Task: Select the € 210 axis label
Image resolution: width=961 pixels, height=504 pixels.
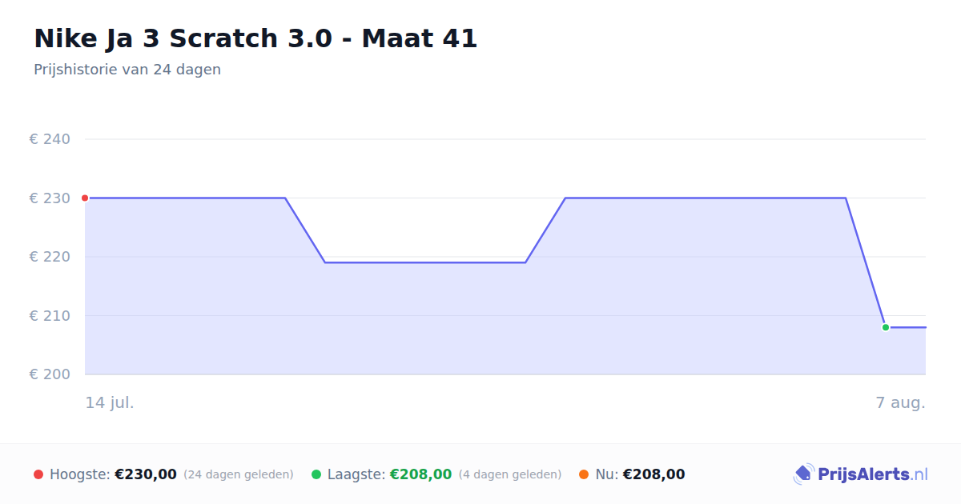Action: pos(50,315)
